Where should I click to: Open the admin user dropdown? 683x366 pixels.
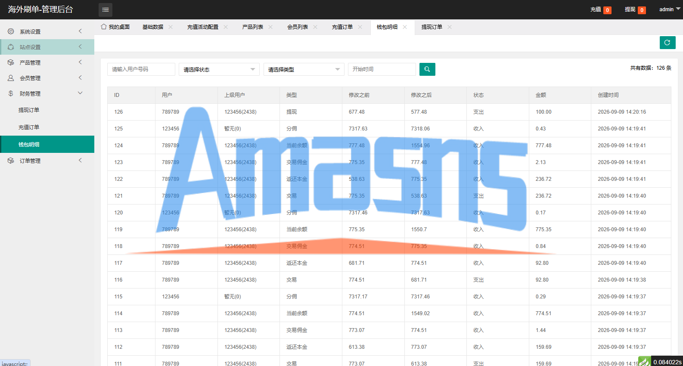point(670,9)
